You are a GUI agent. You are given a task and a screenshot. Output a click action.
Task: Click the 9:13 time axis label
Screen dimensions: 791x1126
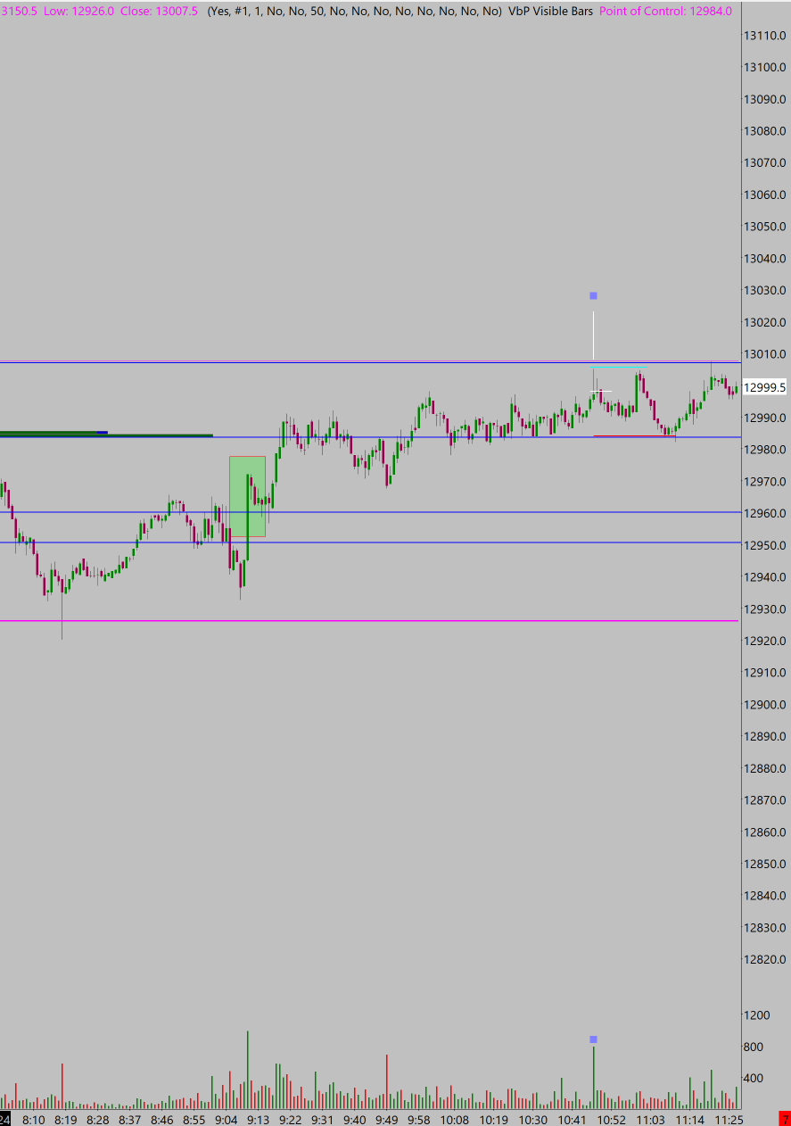(259, 1119)
